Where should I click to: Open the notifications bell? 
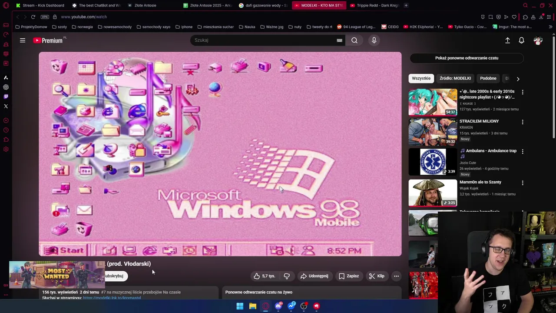522,40
